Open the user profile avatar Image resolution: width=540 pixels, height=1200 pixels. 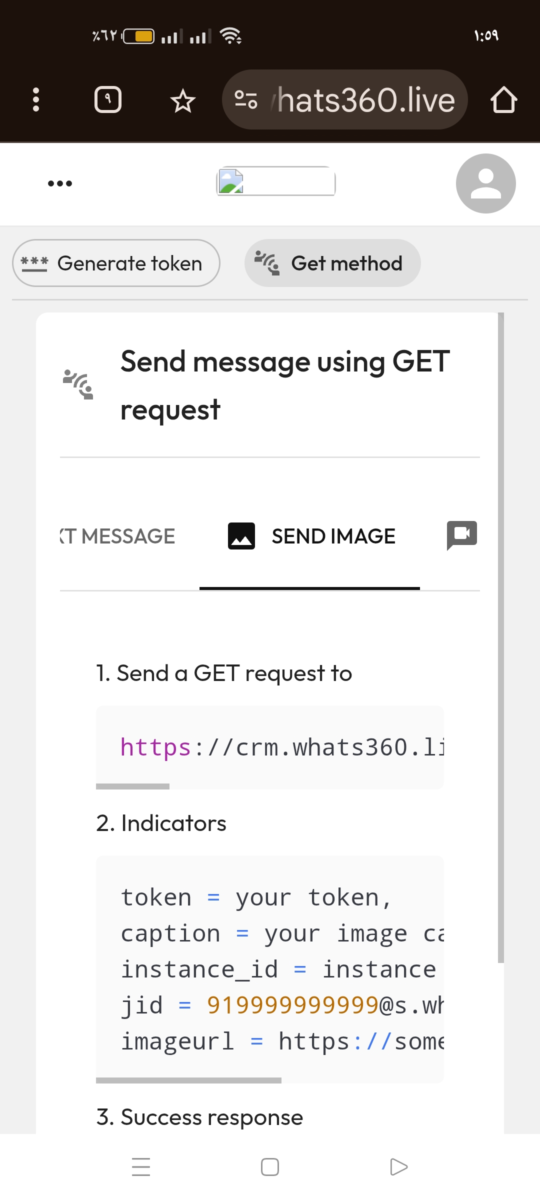pos(485,183)
